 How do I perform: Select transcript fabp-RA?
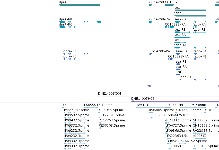(199, 27)
